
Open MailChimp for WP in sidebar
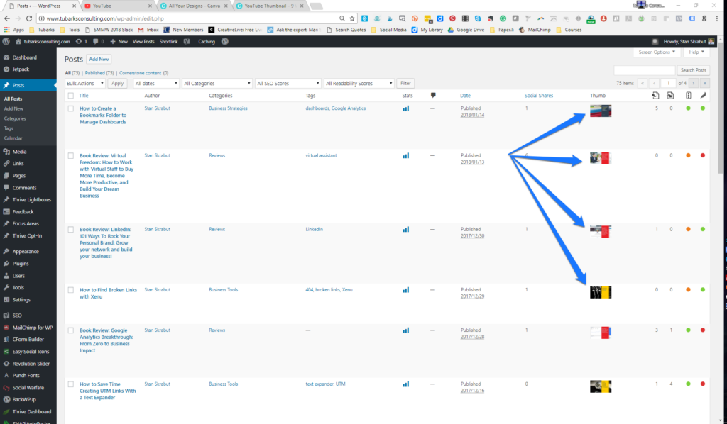33,327
